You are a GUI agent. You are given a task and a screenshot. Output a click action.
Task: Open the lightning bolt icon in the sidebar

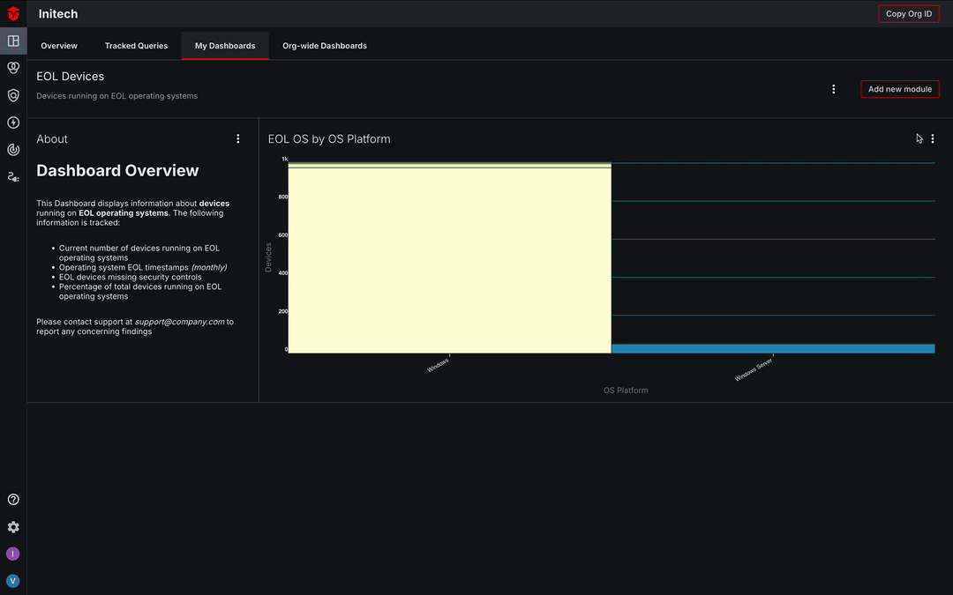(x=13, y=123)
